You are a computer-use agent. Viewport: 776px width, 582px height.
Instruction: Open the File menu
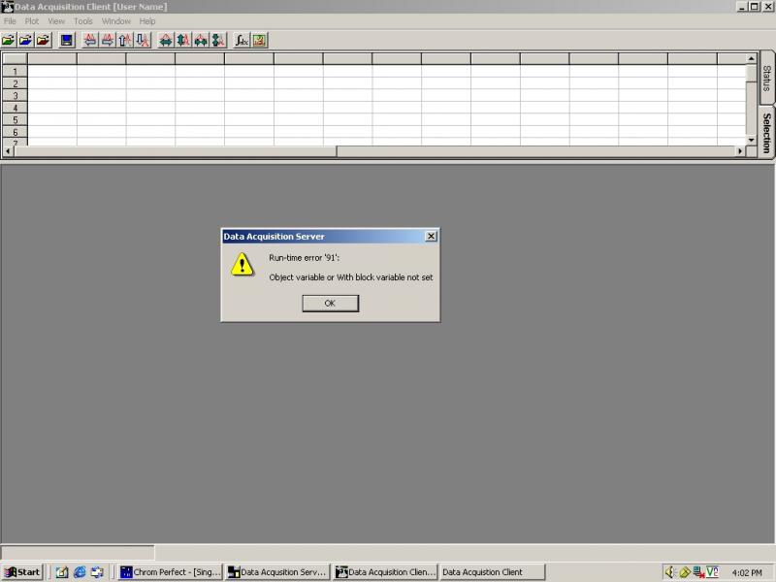10,21
